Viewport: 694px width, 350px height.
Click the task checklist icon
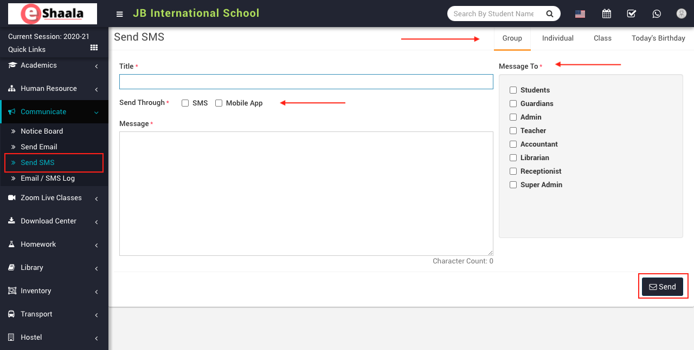(x=631, y=14)
